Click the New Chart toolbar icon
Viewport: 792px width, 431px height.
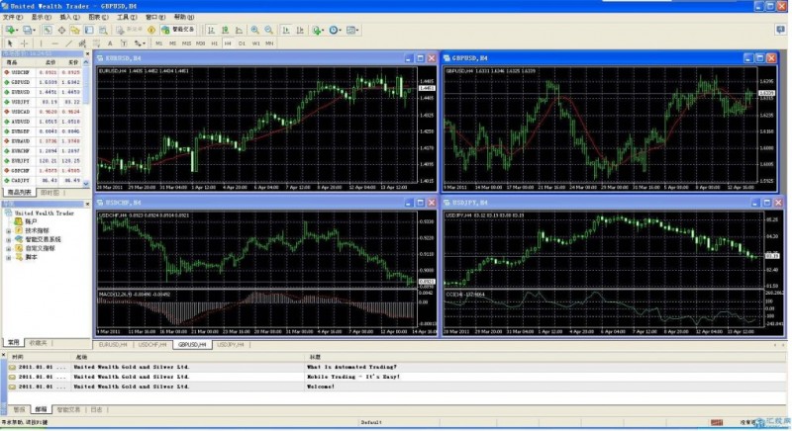(x=11, y=31)
